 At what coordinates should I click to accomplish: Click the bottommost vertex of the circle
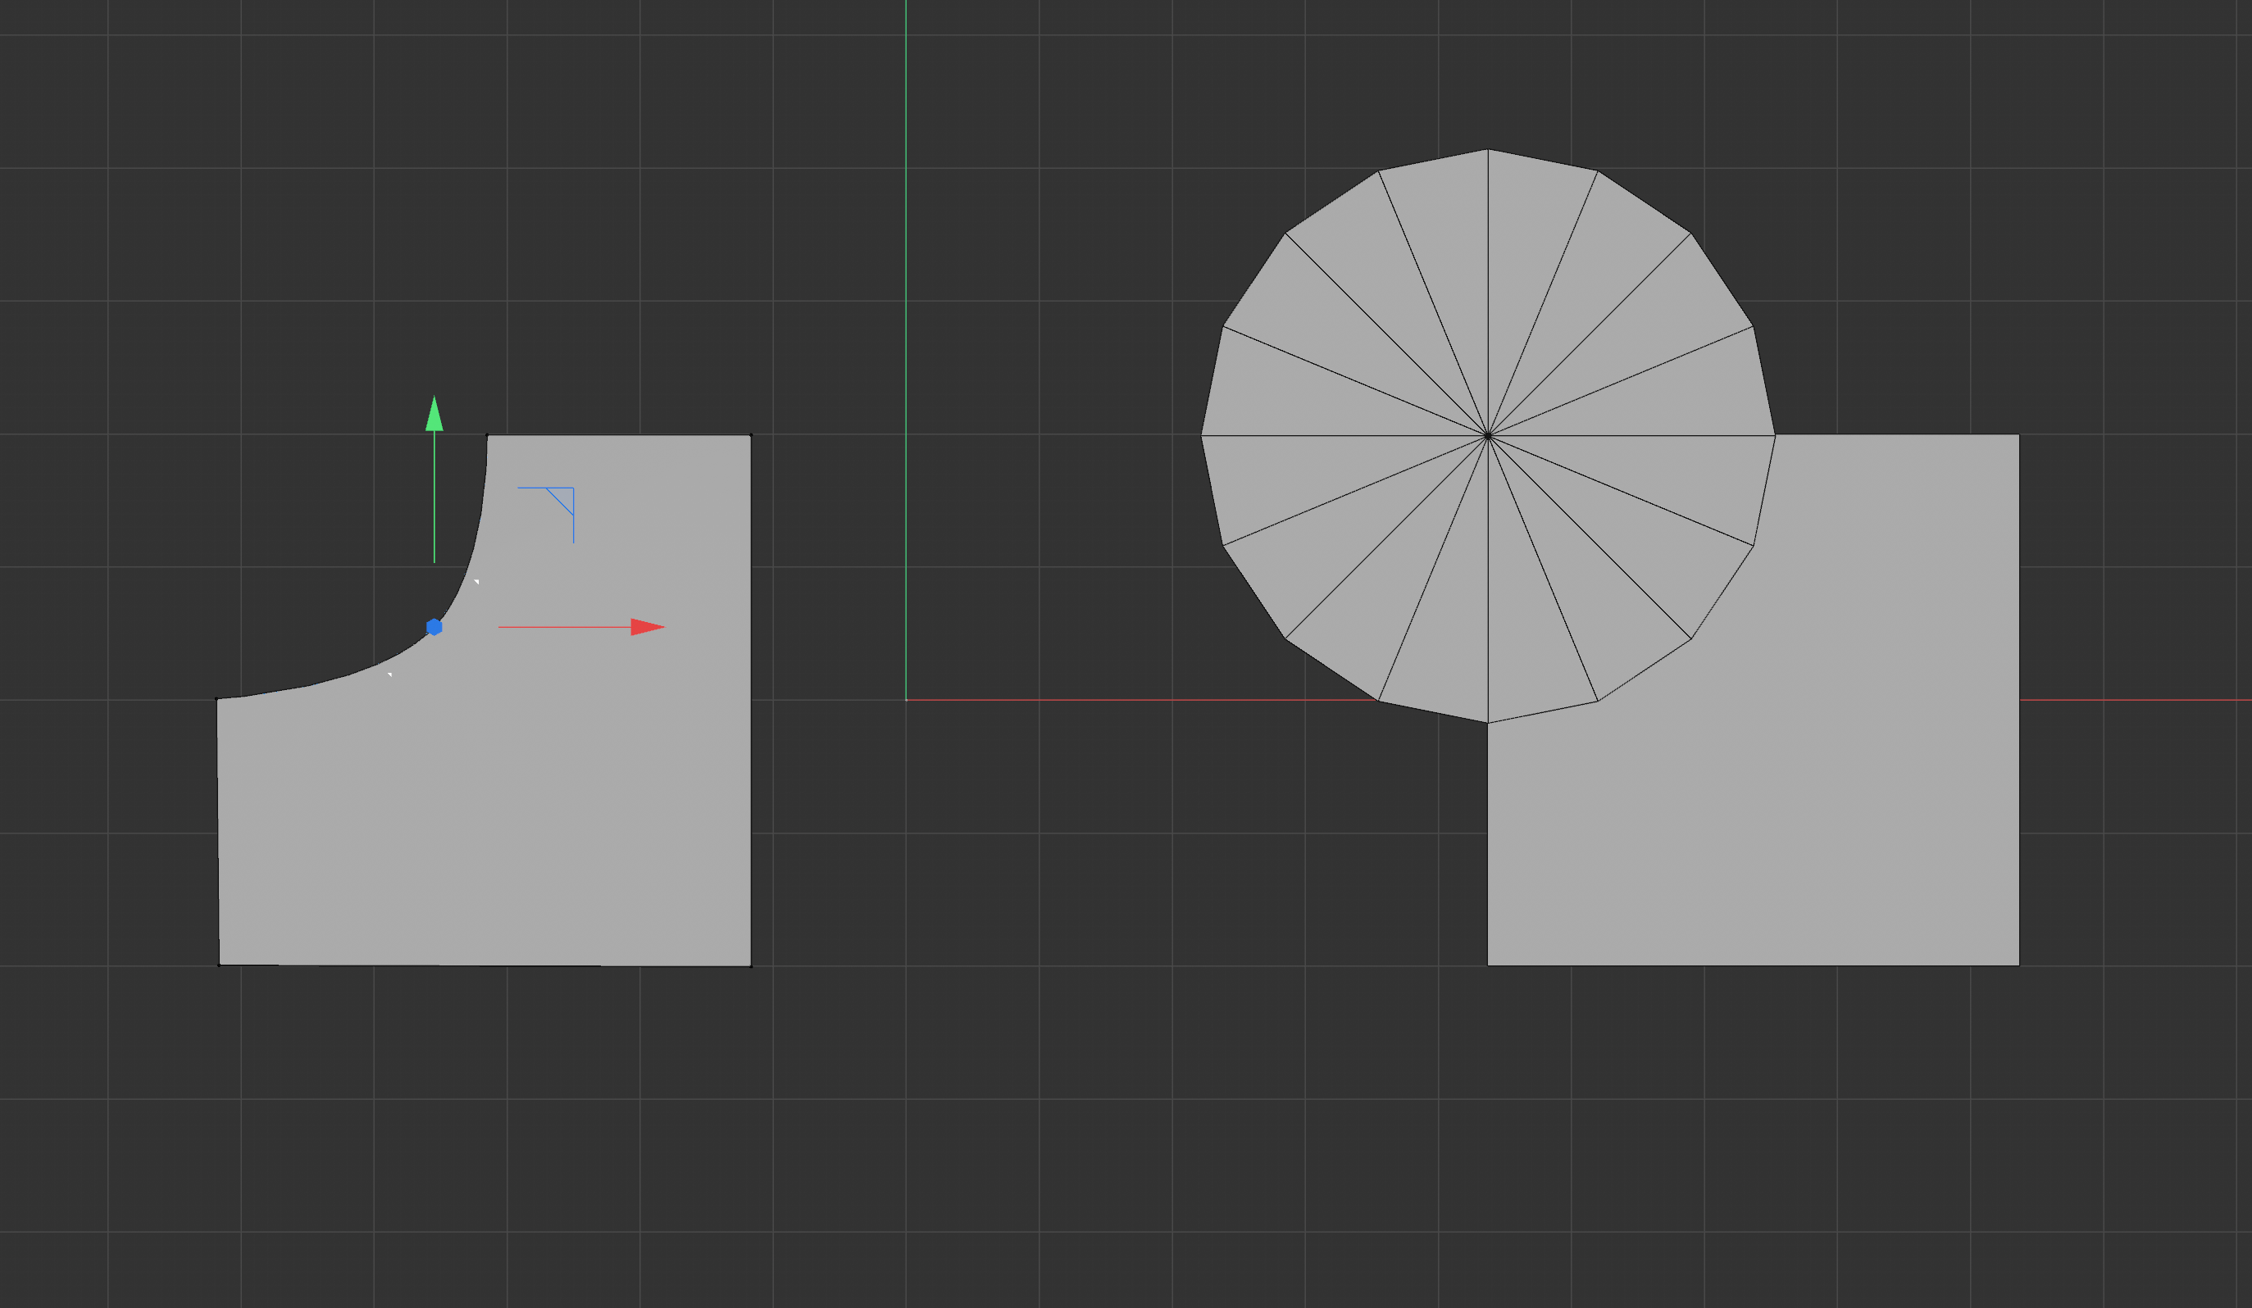pyautogui.click(x=1488, y=723)
